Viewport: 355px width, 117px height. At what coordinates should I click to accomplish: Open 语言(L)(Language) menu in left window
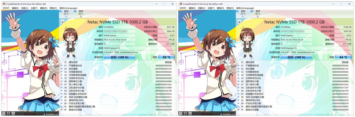[x=68, y=8]
